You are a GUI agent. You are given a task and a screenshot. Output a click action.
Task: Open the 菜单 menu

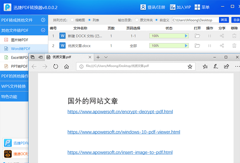point(202,7)
